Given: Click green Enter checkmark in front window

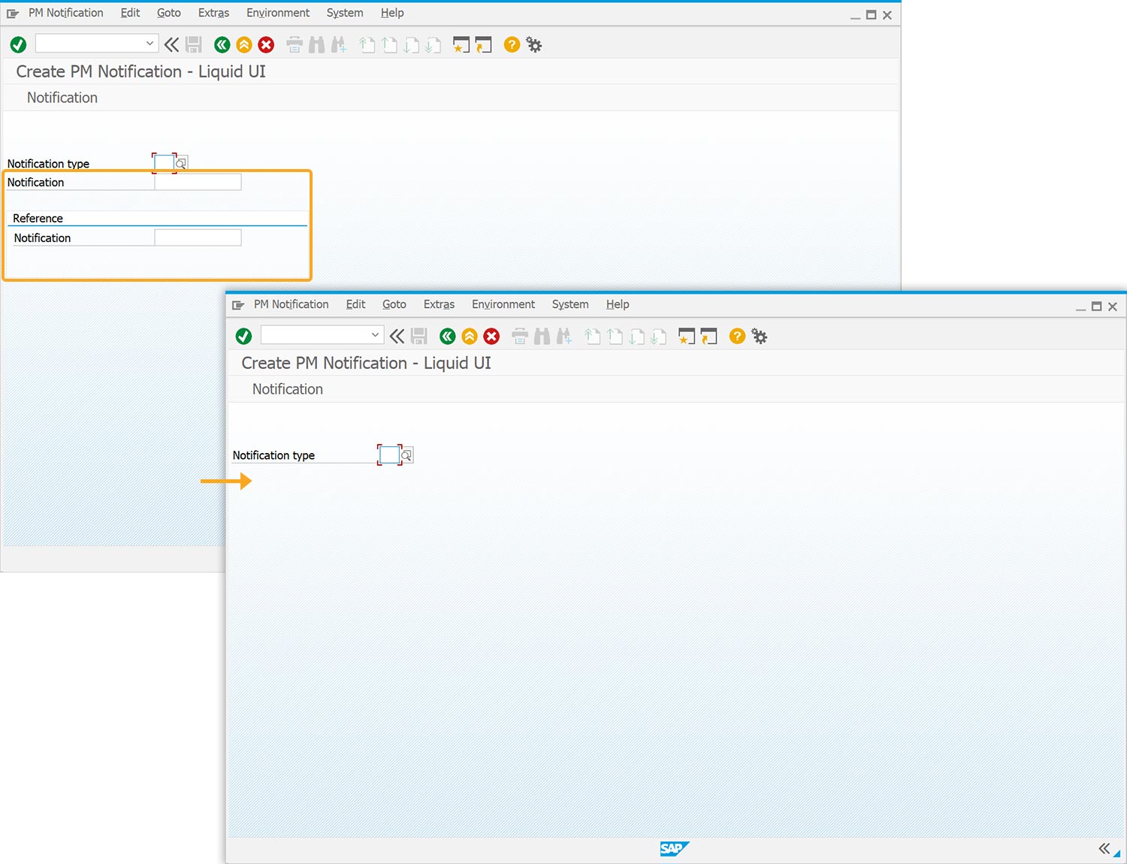Looking at the screenshot, I should click(243, 337).
